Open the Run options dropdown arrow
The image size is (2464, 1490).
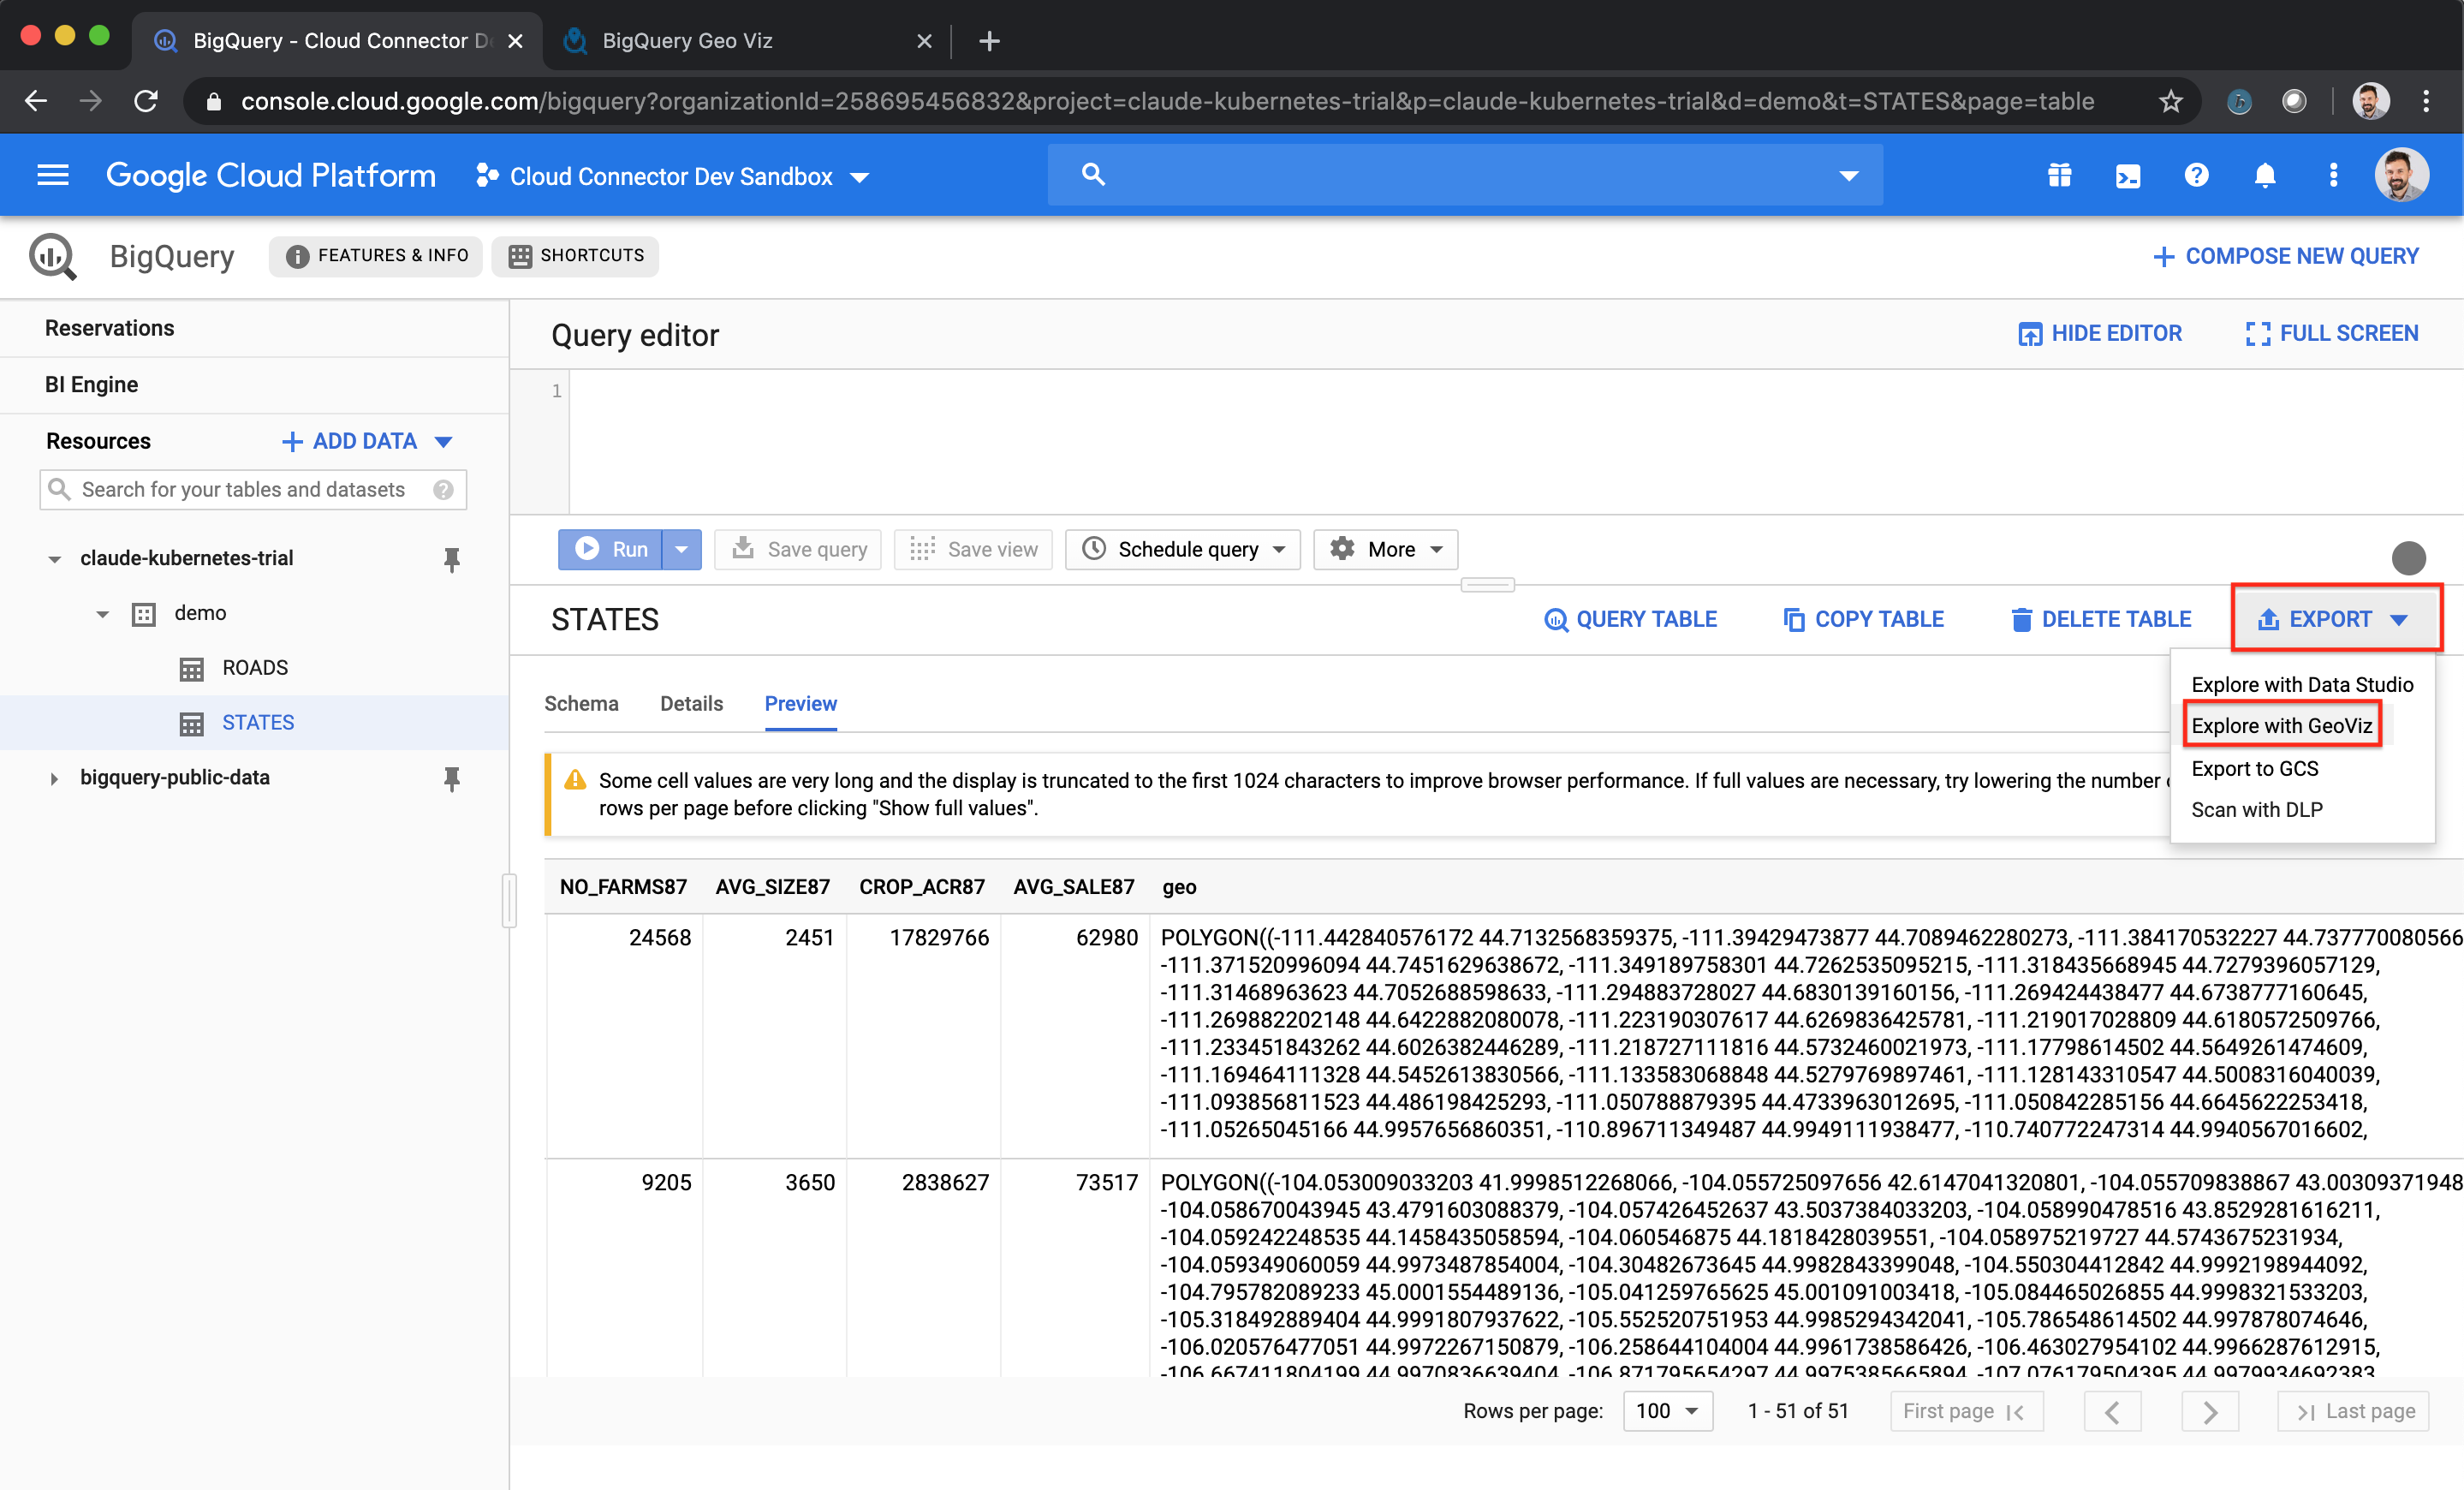(x=682, y=549)
